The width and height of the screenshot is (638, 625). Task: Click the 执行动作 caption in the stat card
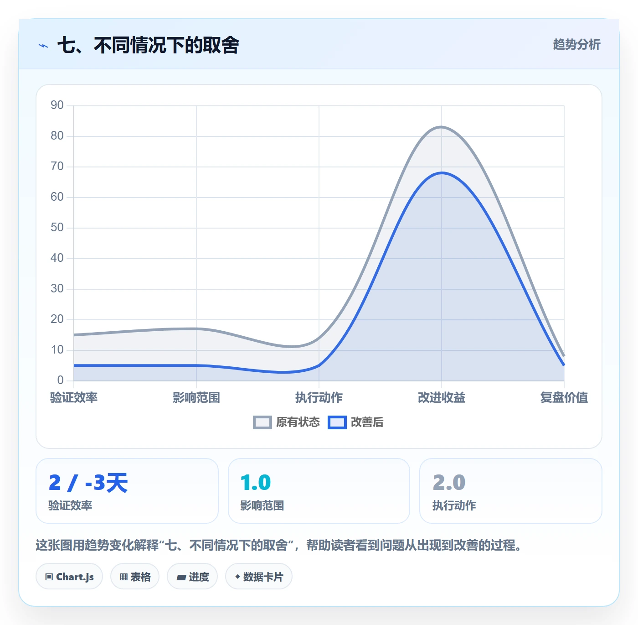coord(454,505)
